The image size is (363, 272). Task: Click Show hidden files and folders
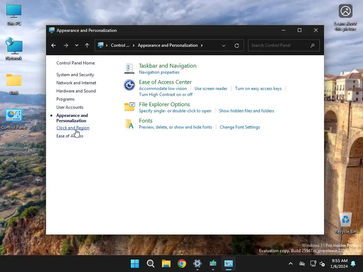pyautogui.click(x=247, y=111)
